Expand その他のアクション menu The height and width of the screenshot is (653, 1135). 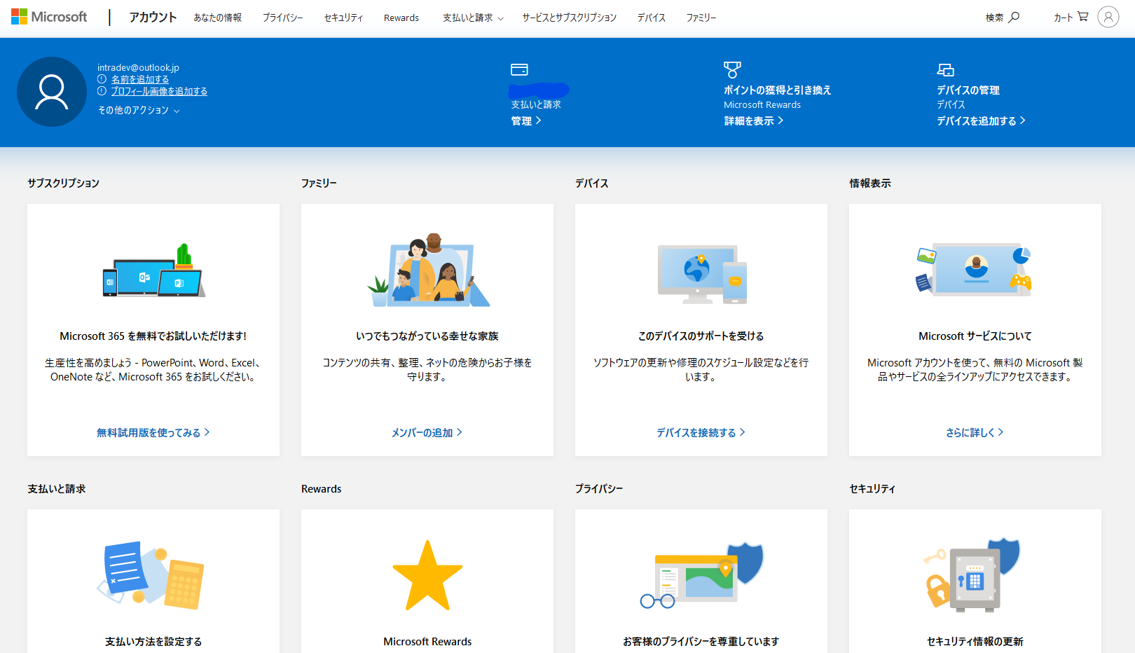coord(139,110)
